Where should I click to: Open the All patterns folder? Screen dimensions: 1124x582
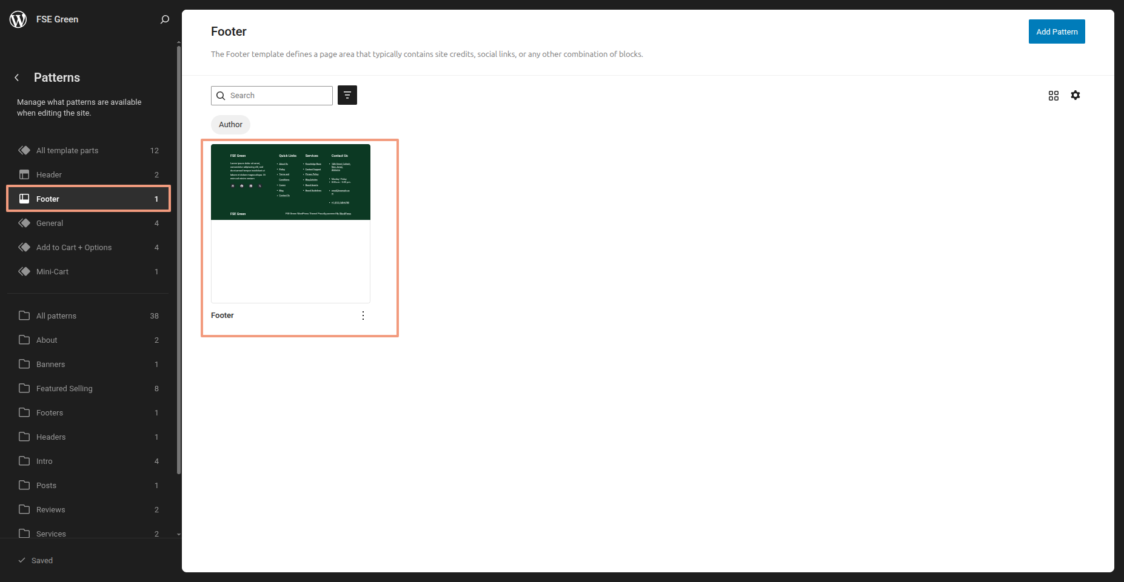[x=56, y=316]
